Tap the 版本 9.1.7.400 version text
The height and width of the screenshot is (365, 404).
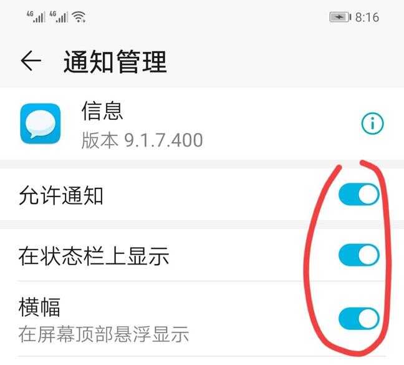tap(142, 140)
